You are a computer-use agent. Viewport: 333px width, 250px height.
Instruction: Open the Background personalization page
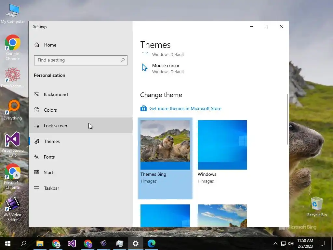pyautogui.click(x=81, y=94)
